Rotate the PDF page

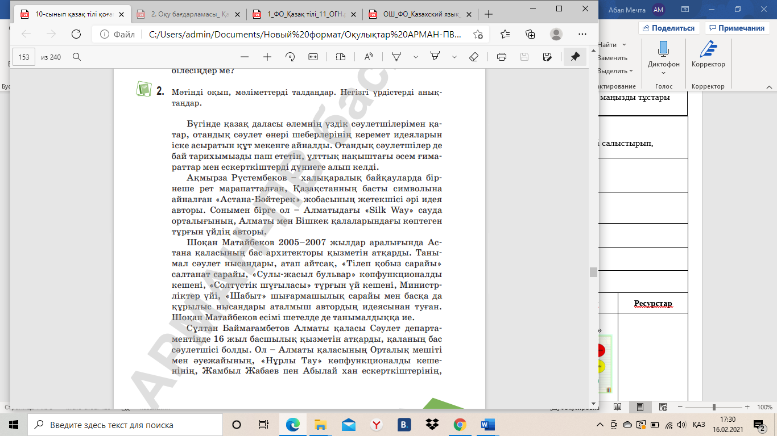[x=290, y=57]
